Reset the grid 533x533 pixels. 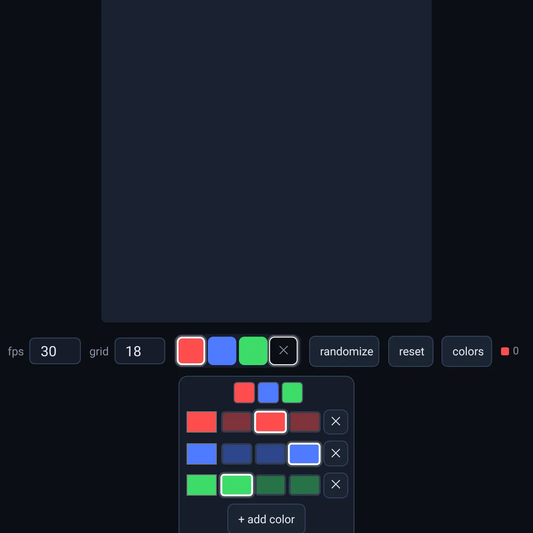[411, 351]
